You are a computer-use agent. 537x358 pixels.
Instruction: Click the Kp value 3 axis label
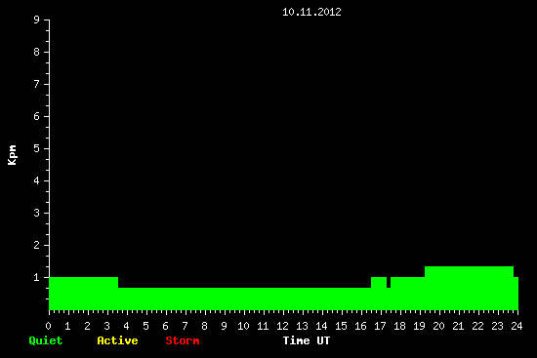[x=37, y=213]
